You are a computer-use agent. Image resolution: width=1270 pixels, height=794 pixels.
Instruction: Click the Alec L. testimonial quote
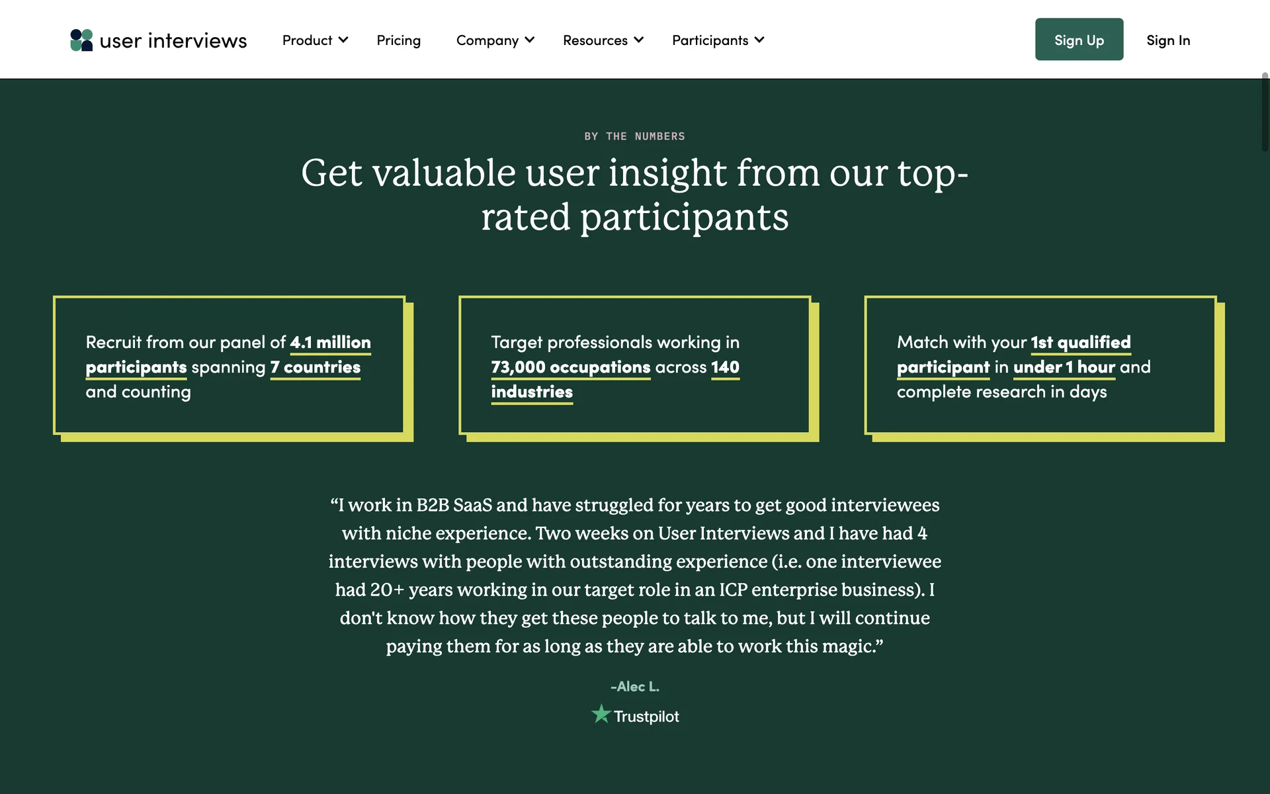[635, 575]
